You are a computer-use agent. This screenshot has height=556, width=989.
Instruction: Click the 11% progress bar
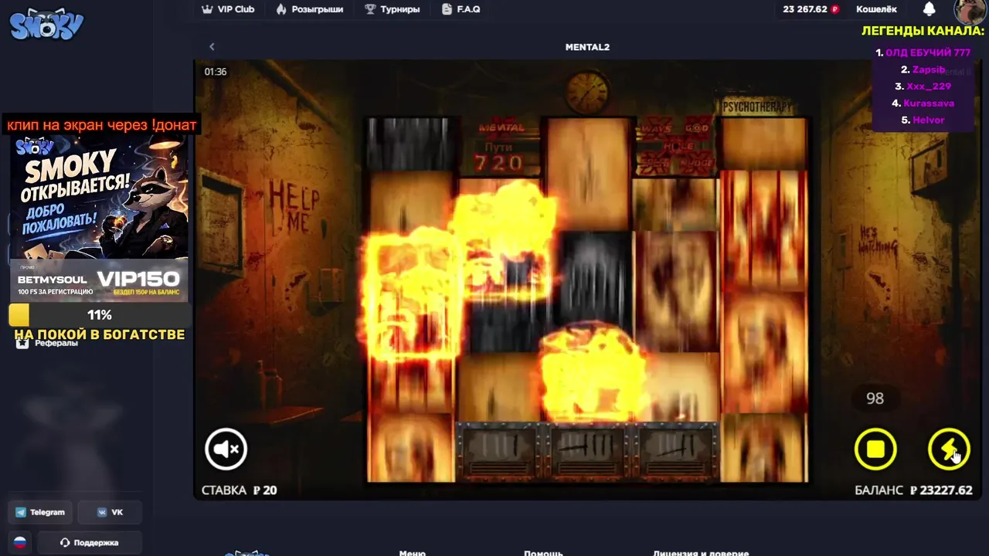(99, 315)
